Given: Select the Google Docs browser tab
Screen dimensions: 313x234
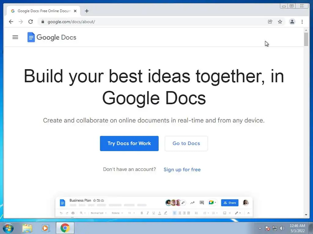Looking at the screenshot, I should [x=43, y=11].
